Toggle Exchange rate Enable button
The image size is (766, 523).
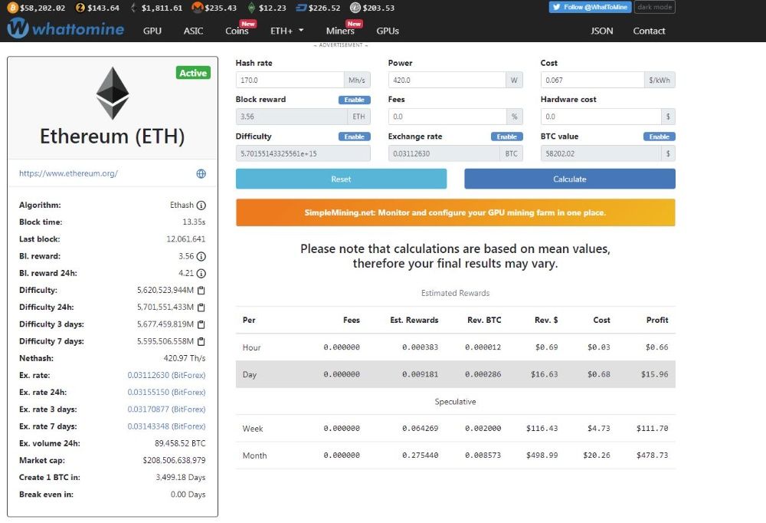coord(506,137)
